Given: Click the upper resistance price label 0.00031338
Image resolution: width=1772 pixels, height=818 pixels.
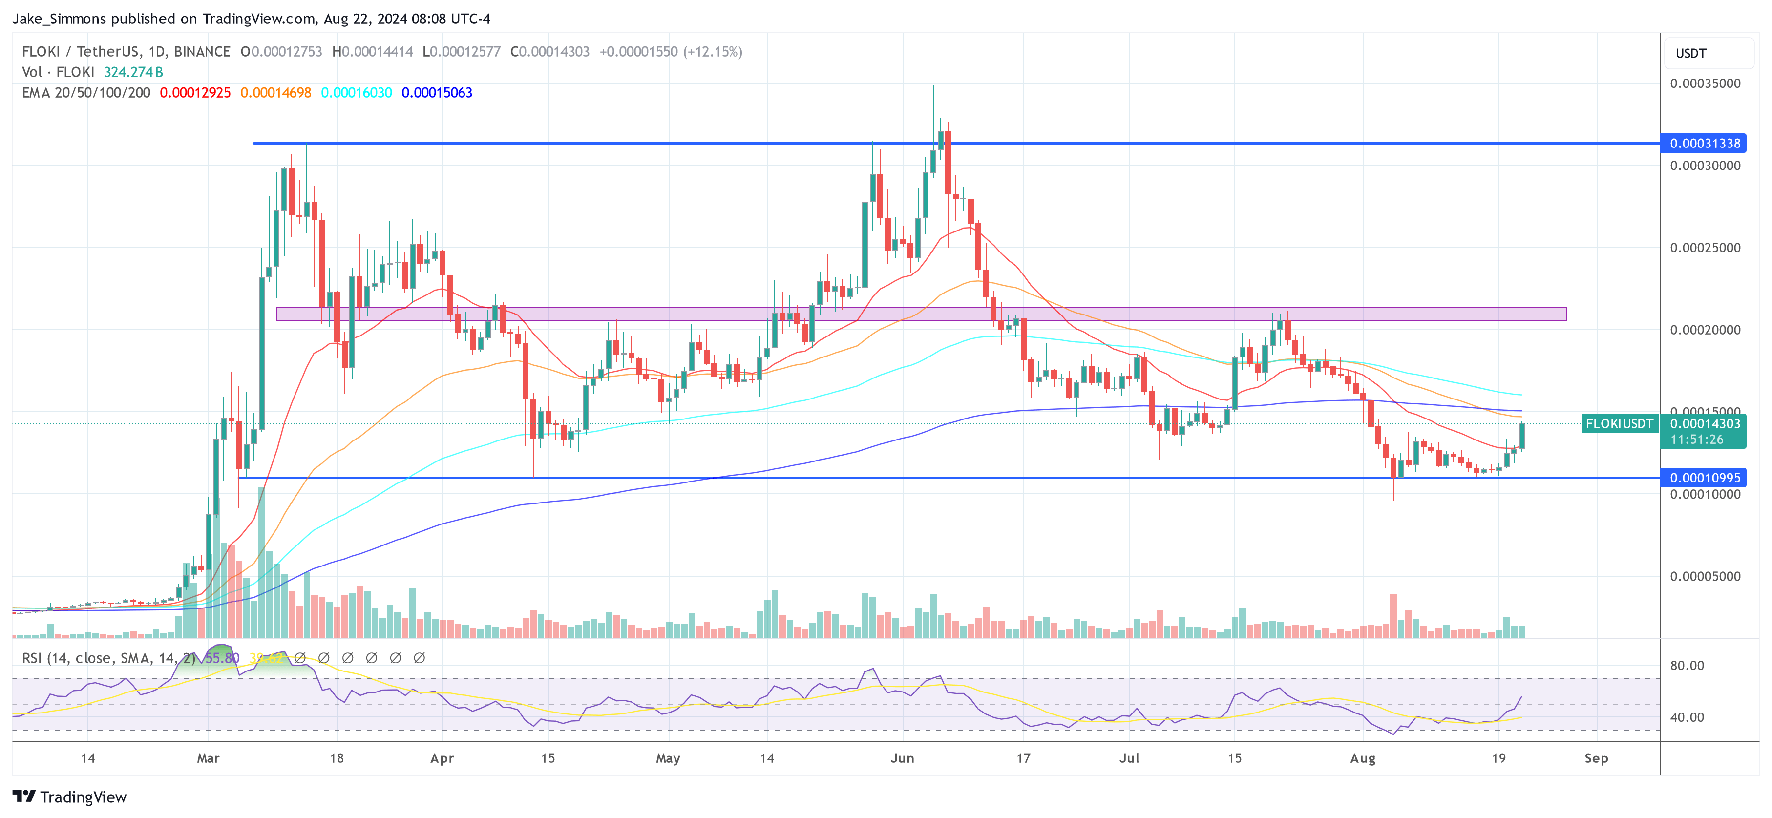Looking at the screenshot, I should pos(1703,143).
